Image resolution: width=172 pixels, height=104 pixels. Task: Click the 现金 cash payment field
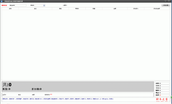[x=164, y=93]
